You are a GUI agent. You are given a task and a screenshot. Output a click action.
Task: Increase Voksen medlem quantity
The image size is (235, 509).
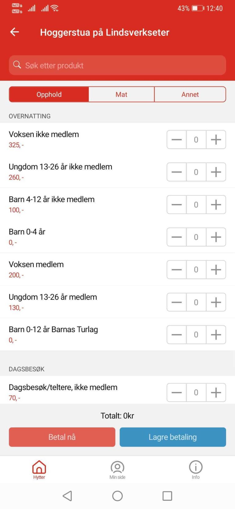coord(216,269)
